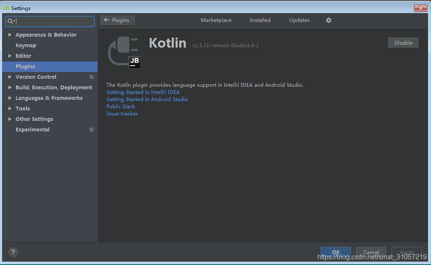Expand Version Control tree arrow
The image size is (431, 265).
pos(10,77)
